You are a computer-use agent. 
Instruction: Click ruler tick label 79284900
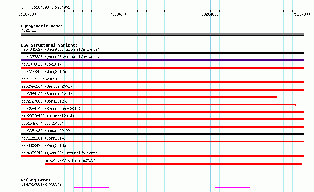301,14
